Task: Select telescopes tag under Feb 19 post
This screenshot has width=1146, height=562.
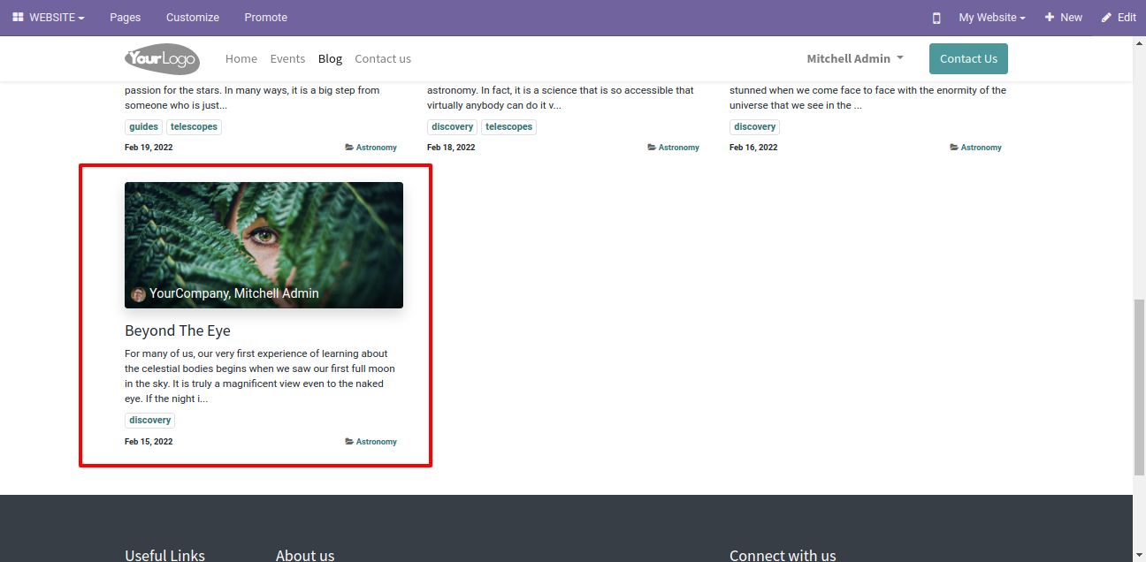Action: point(194,127)
